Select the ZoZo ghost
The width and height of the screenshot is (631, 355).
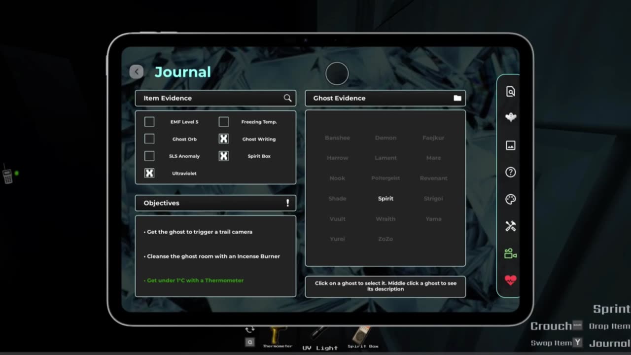pos(386,239)
